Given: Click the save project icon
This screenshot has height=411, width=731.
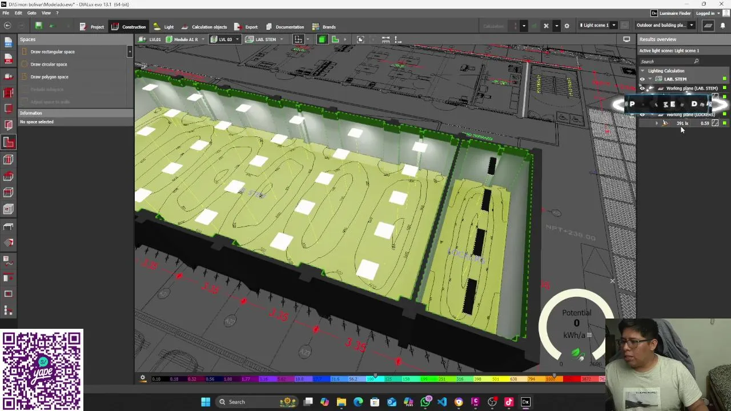Looking at the screenshot, I should click(x=38, y=26).
